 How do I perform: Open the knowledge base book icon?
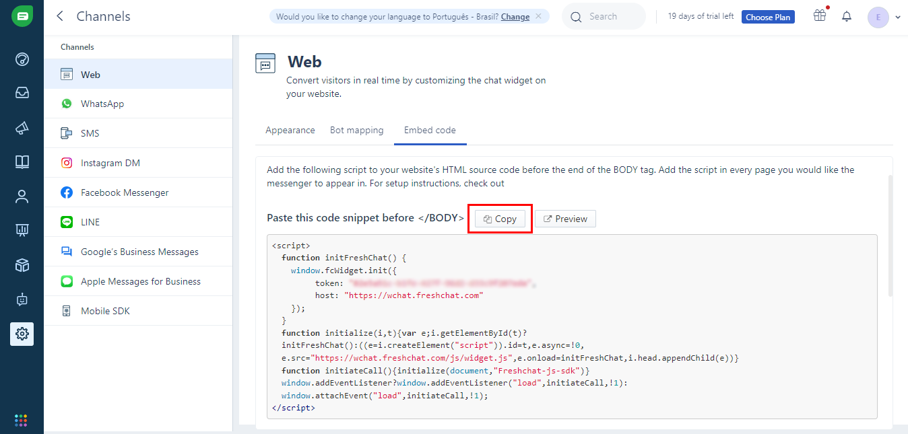point(22,162)
